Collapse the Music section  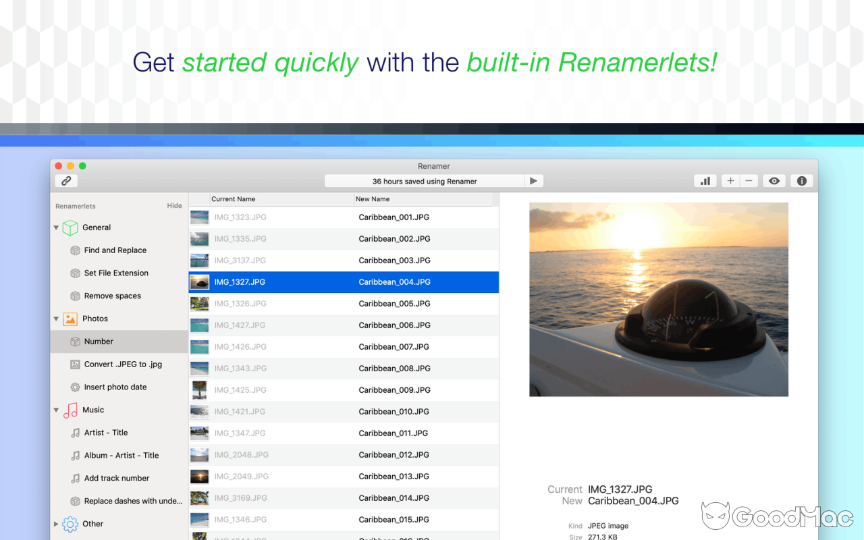click(57, 410)
